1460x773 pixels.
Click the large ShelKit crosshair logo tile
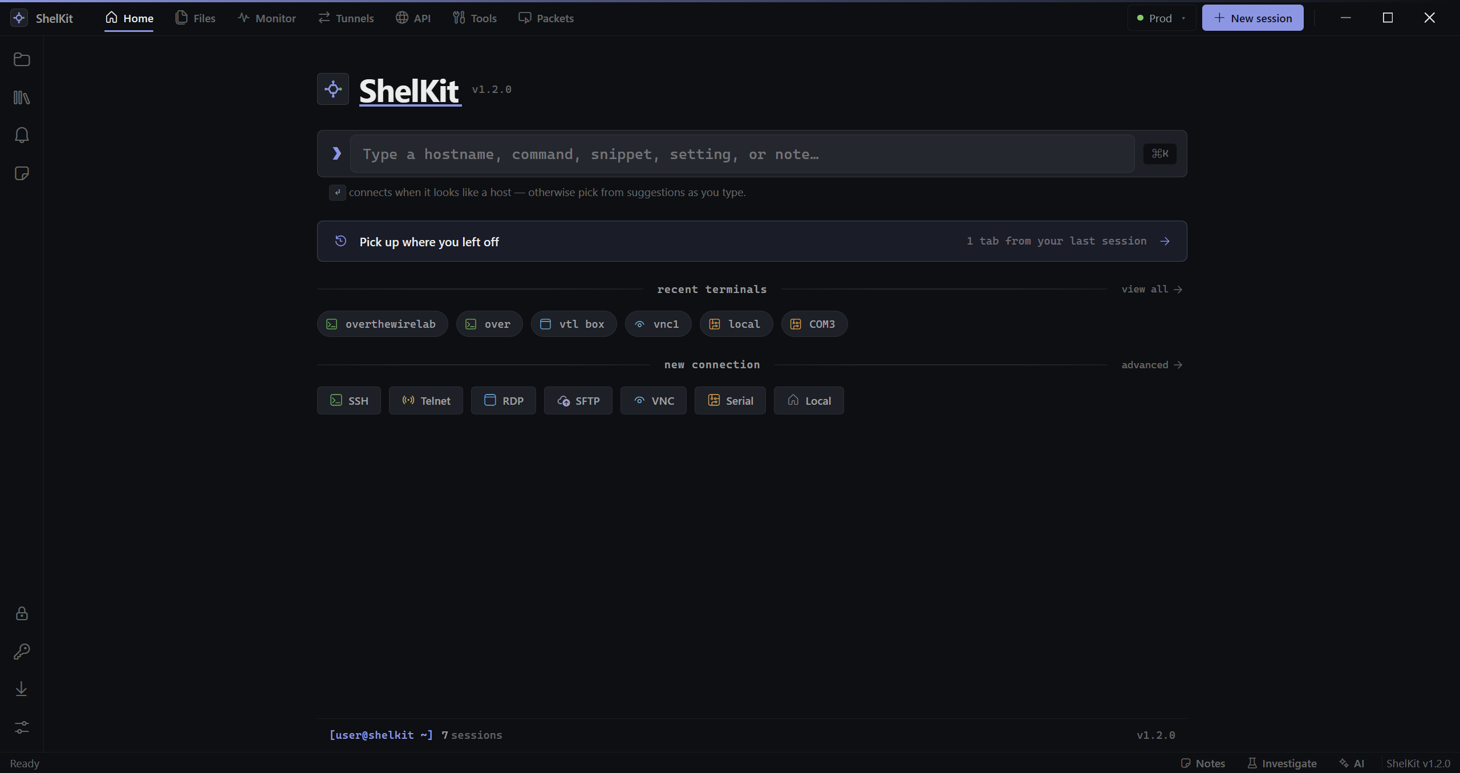coord(333,89)
